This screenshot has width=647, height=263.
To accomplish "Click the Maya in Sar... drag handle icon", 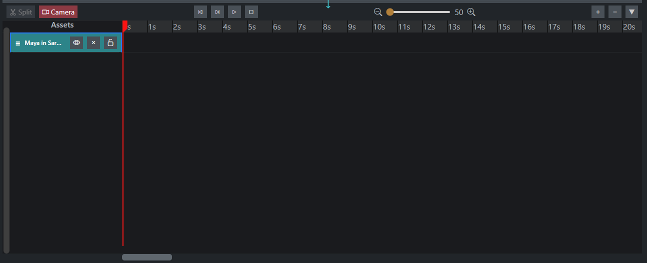I will point(18,43).
